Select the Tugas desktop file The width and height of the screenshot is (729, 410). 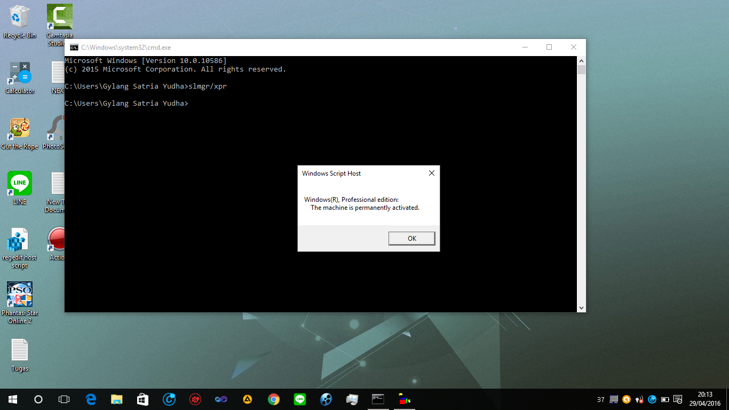pos(20,355)
